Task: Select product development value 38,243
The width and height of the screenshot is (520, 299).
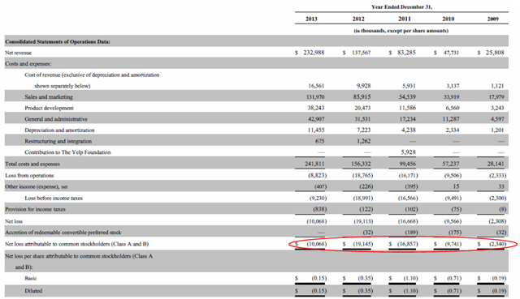Action: 316,108
